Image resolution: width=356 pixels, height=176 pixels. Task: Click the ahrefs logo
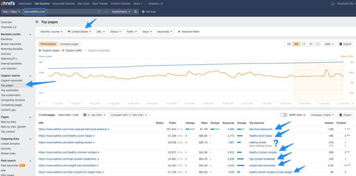point(8,3)
